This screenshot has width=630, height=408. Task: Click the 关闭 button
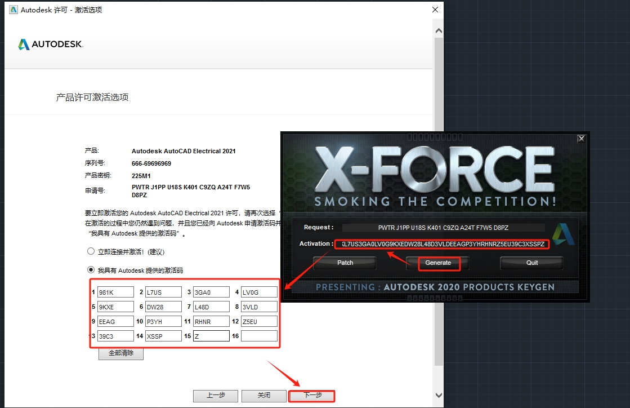click(263, 396)
